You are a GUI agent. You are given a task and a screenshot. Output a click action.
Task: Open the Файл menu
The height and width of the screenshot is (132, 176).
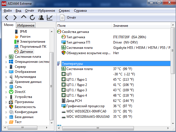tap(8, 11)
